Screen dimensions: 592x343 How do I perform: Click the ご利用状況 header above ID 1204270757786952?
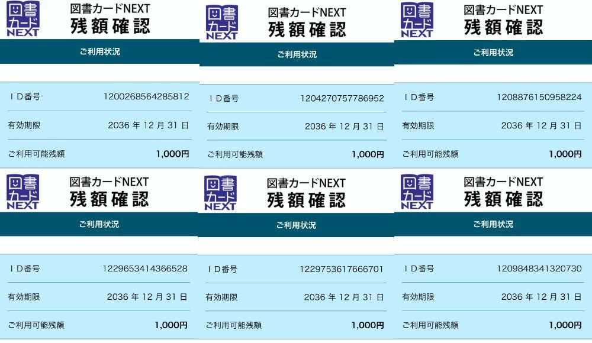click(297, 55)
